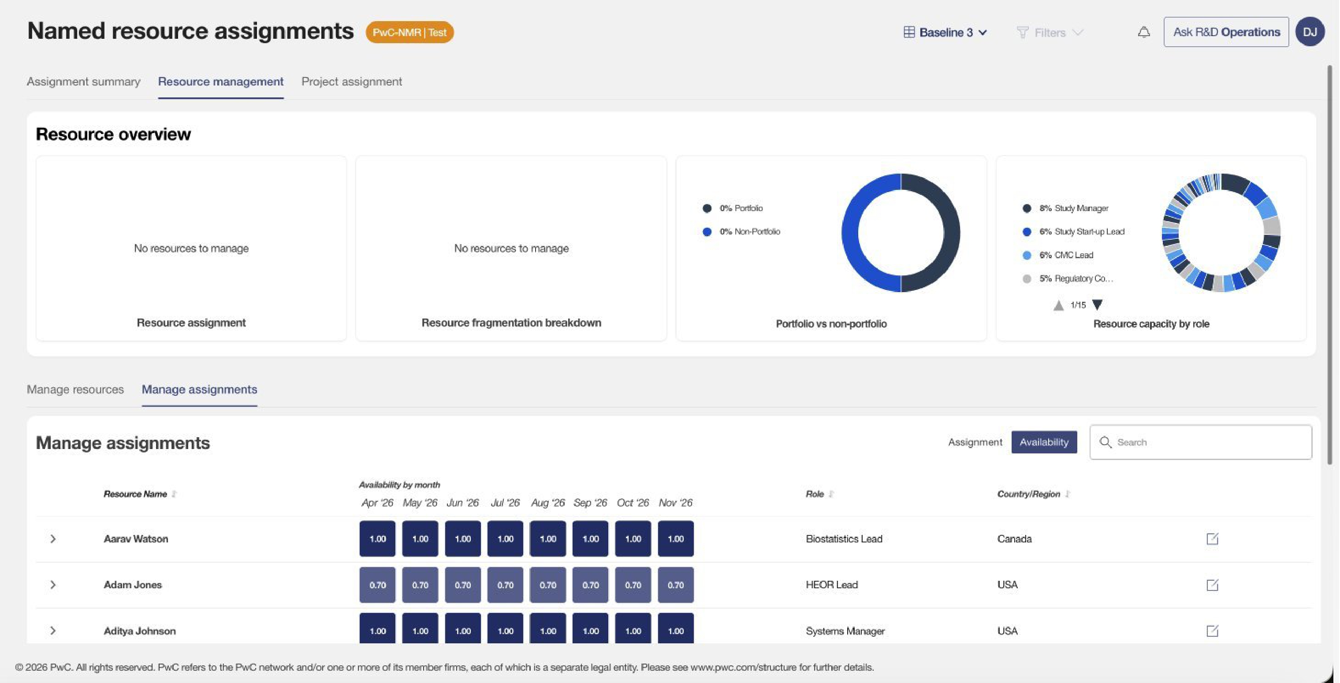The width and height of the screenshot is (1340, 683).
Task: Click the filter funnel icon
Action: pos(1022,32)
